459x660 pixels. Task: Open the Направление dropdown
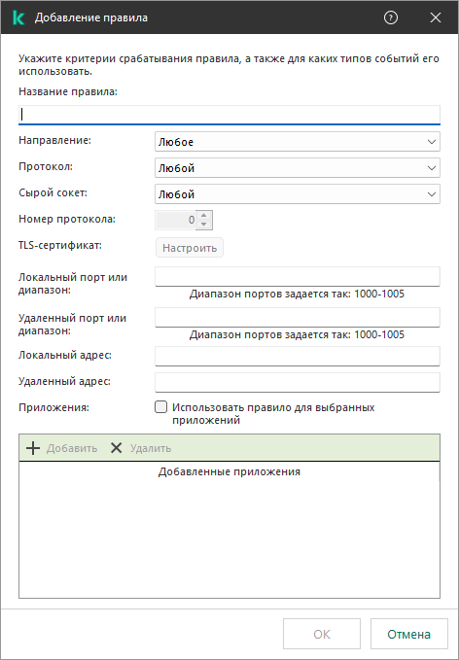[298, 142]
